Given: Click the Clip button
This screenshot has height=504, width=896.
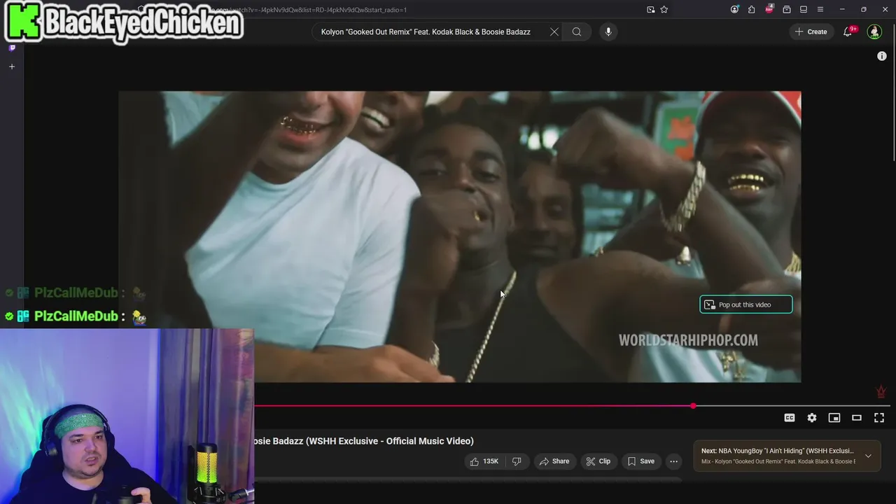Looking at the screenshot, I should [598, 461].
